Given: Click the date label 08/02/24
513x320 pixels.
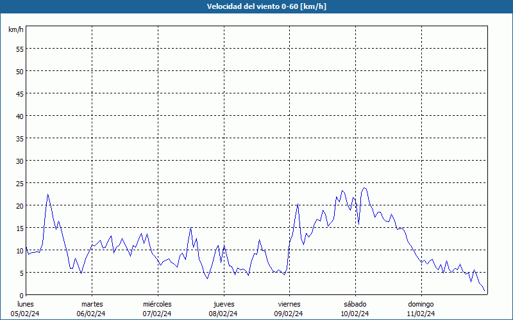Looking at the screenshot, I should (x=223, y=314).
